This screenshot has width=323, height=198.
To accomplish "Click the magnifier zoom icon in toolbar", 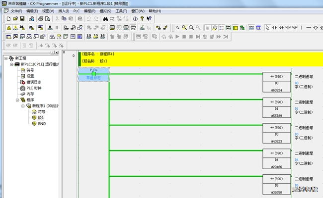I will [184, 27].
